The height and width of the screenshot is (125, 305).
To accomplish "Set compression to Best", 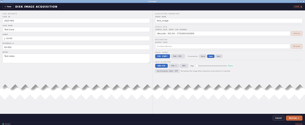I will [219, 56].
